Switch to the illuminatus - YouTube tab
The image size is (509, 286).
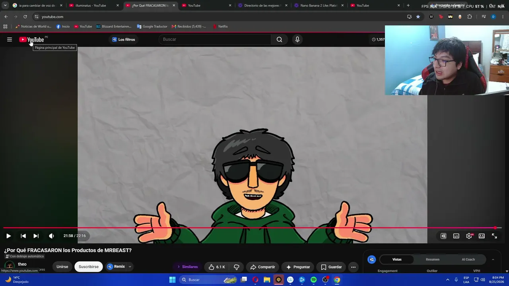(93, 6)
